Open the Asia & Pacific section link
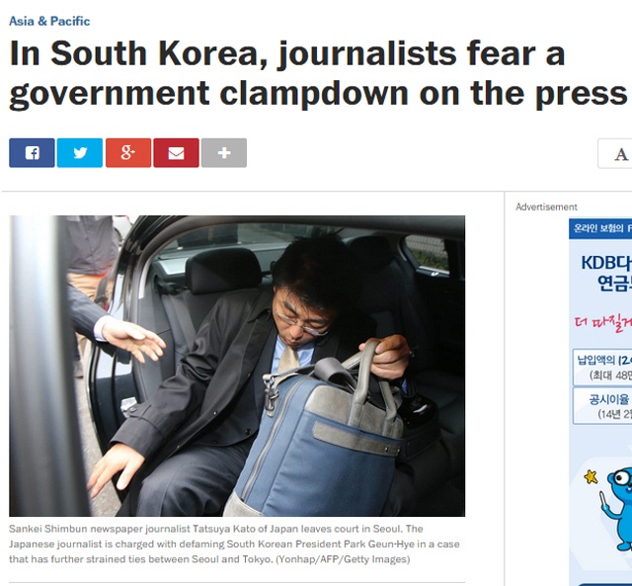Screen dimensions: 632x586 point(49,21)
